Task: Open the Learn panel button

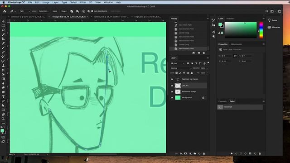Action: [273, 20]
